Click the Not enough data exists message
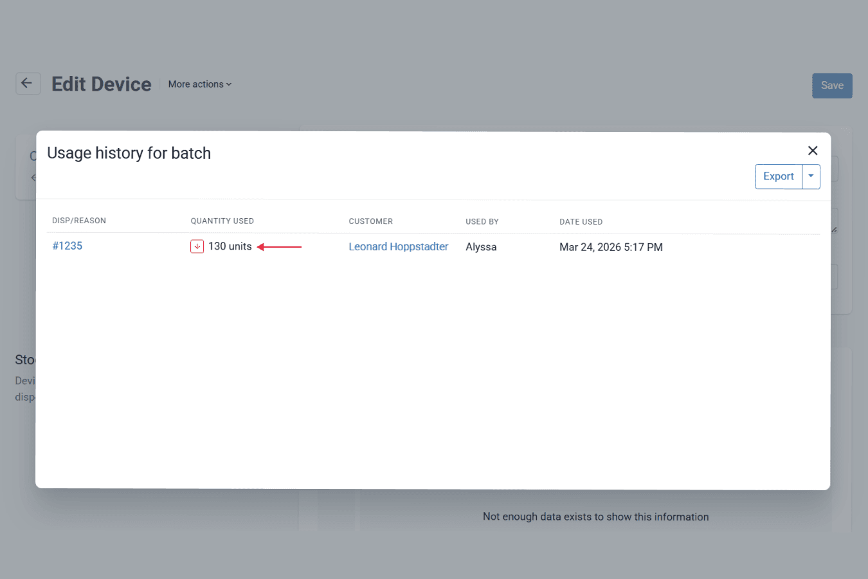 (x=595, y=517)
